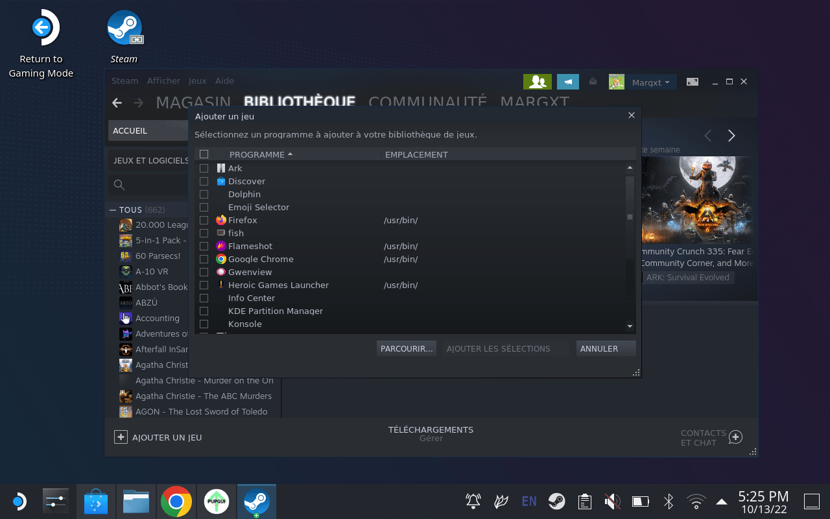Show next news item in Steam carousel
The height and width of the screenshot is (519, 830).
pyautogui.click(x=731, y=136)
